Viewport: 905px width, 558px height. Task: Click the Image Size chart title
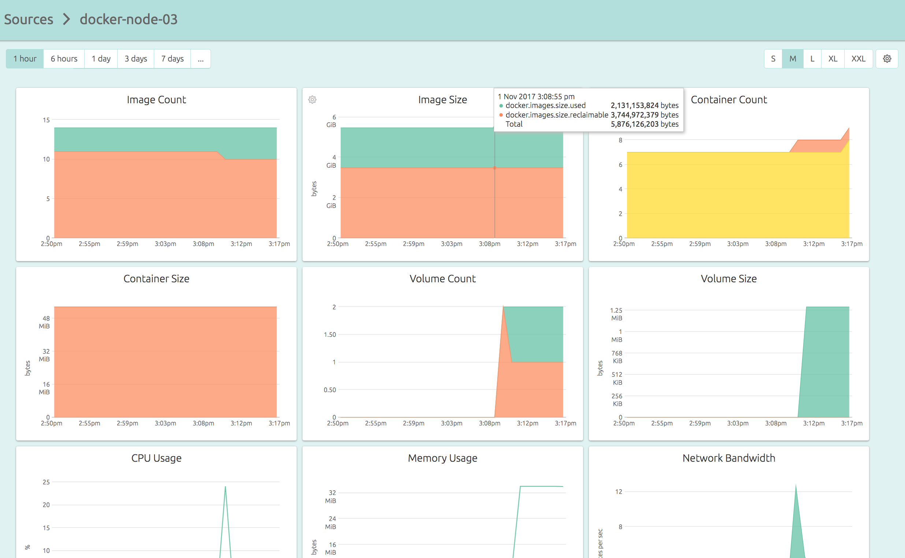click(x=442, y=100)
